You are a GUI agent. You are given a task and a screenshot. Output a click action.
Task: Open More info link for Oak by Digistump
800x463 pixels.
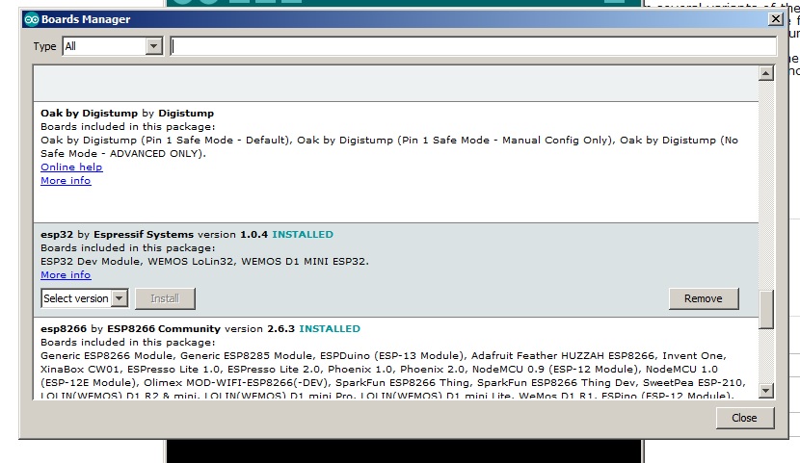click(x=66, y=181)
